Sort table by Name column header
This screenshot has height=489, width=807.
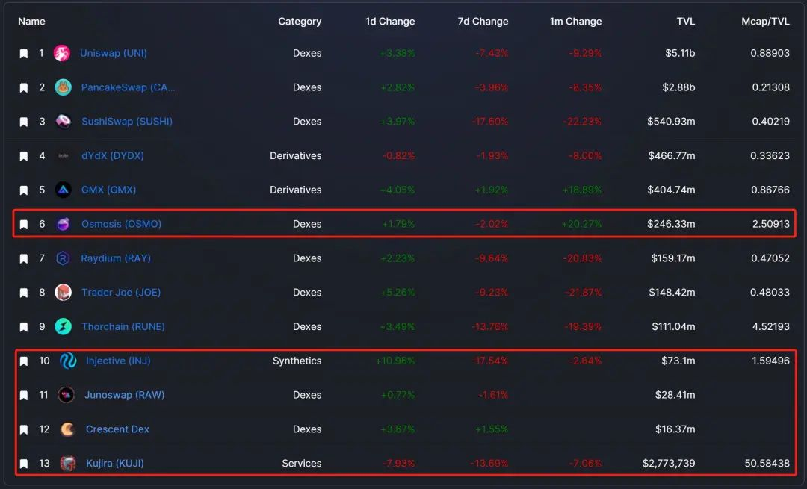pos(31,22)
